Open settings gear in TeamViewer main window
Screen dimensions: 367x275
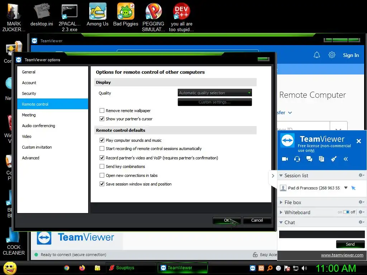click(332, 55)
